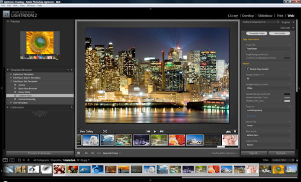Image resolution: width=301 pixels, height=182 pixels.
Task: Skip to next photo in gallery
Action: click(162, 131)
